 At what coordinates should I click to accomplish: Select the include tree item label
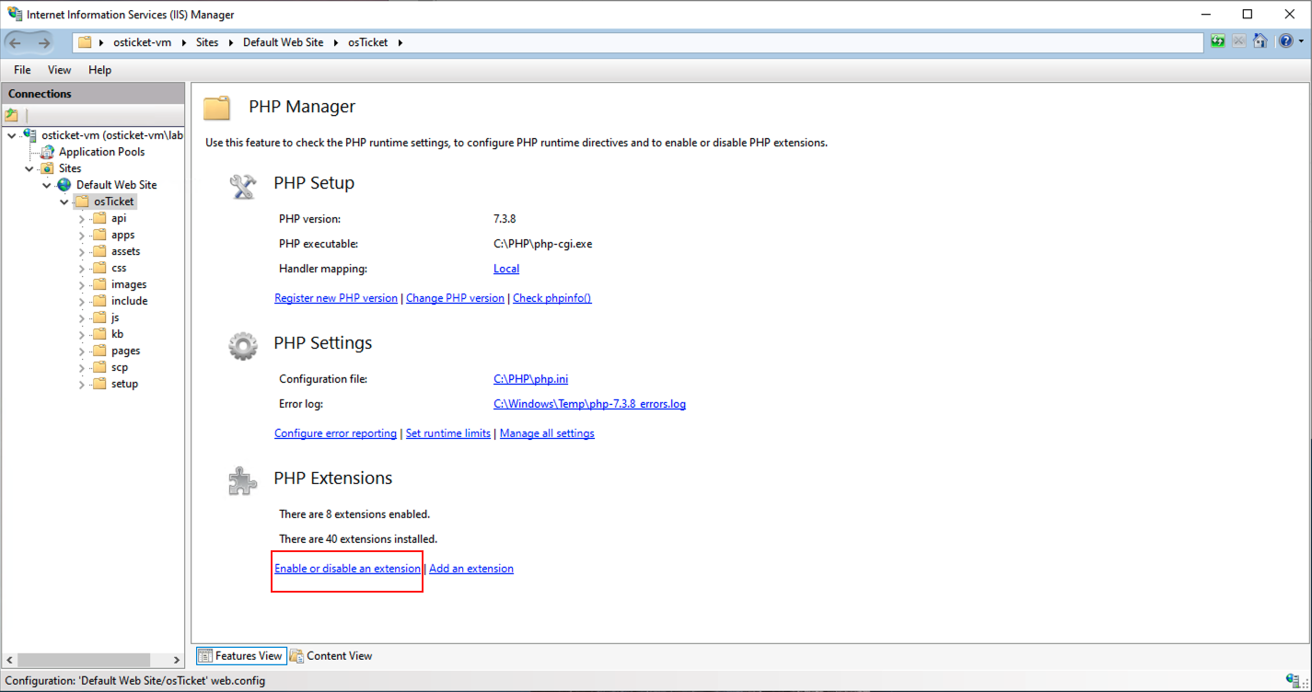130,301
